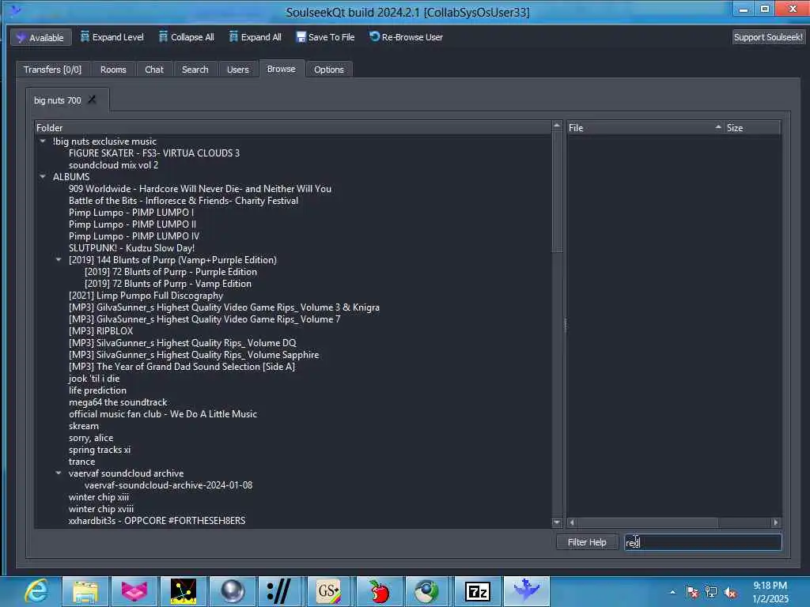Select 909 Worldwide Hardcore Will Never Die folder
The width and height of the screenshot is (810, 607).
pyautogui.click(x=200, y=188)
